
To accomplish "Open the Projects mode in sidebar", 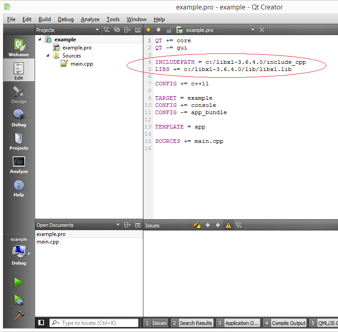I will pyautogui.click(x=19, y=141).
